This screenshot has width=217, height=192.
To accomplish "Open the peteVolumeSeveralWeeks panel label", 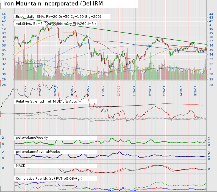I will (x=38, y=152).
